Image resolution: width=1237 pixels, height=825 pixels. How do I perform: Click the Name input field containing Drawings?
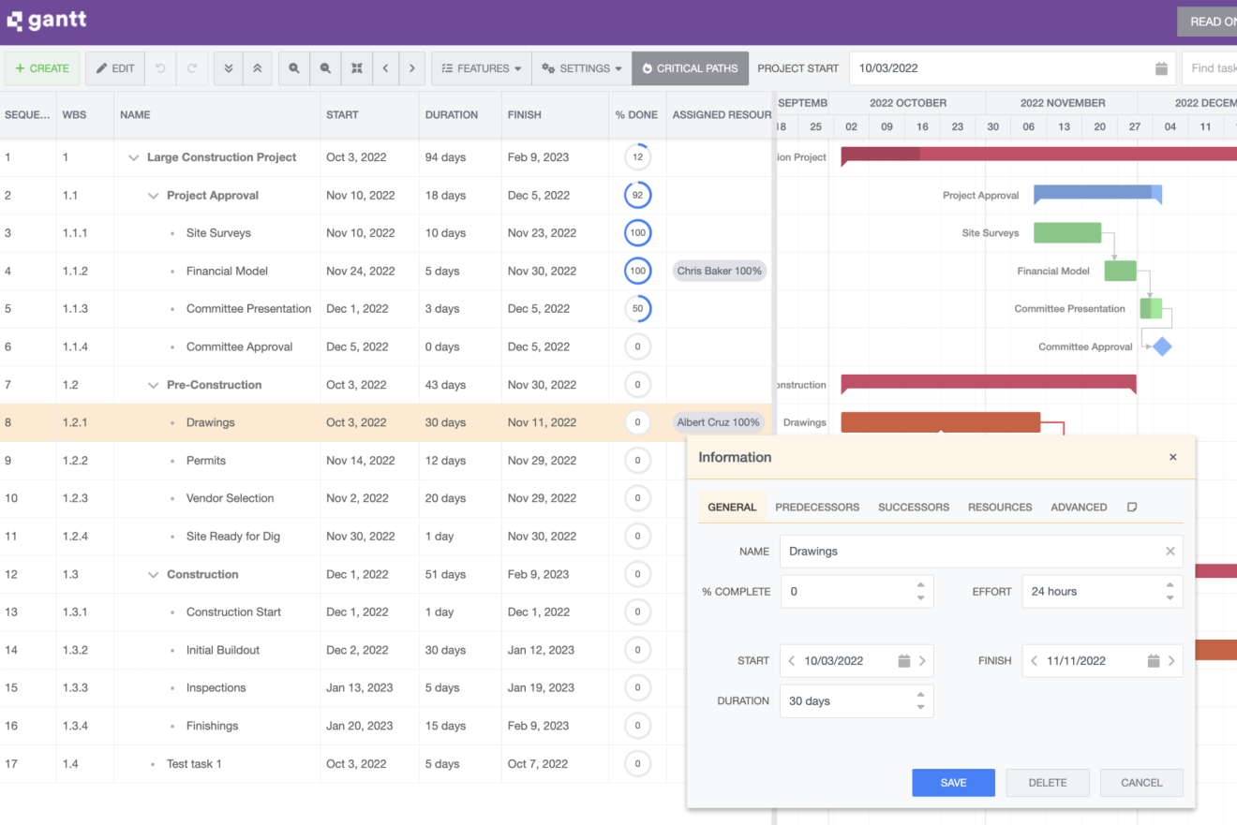click(x=970, y=552)
